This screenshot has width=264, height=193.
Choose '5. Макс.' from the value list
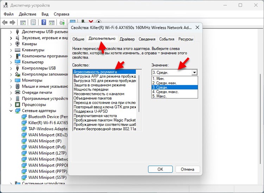(161, 96)
